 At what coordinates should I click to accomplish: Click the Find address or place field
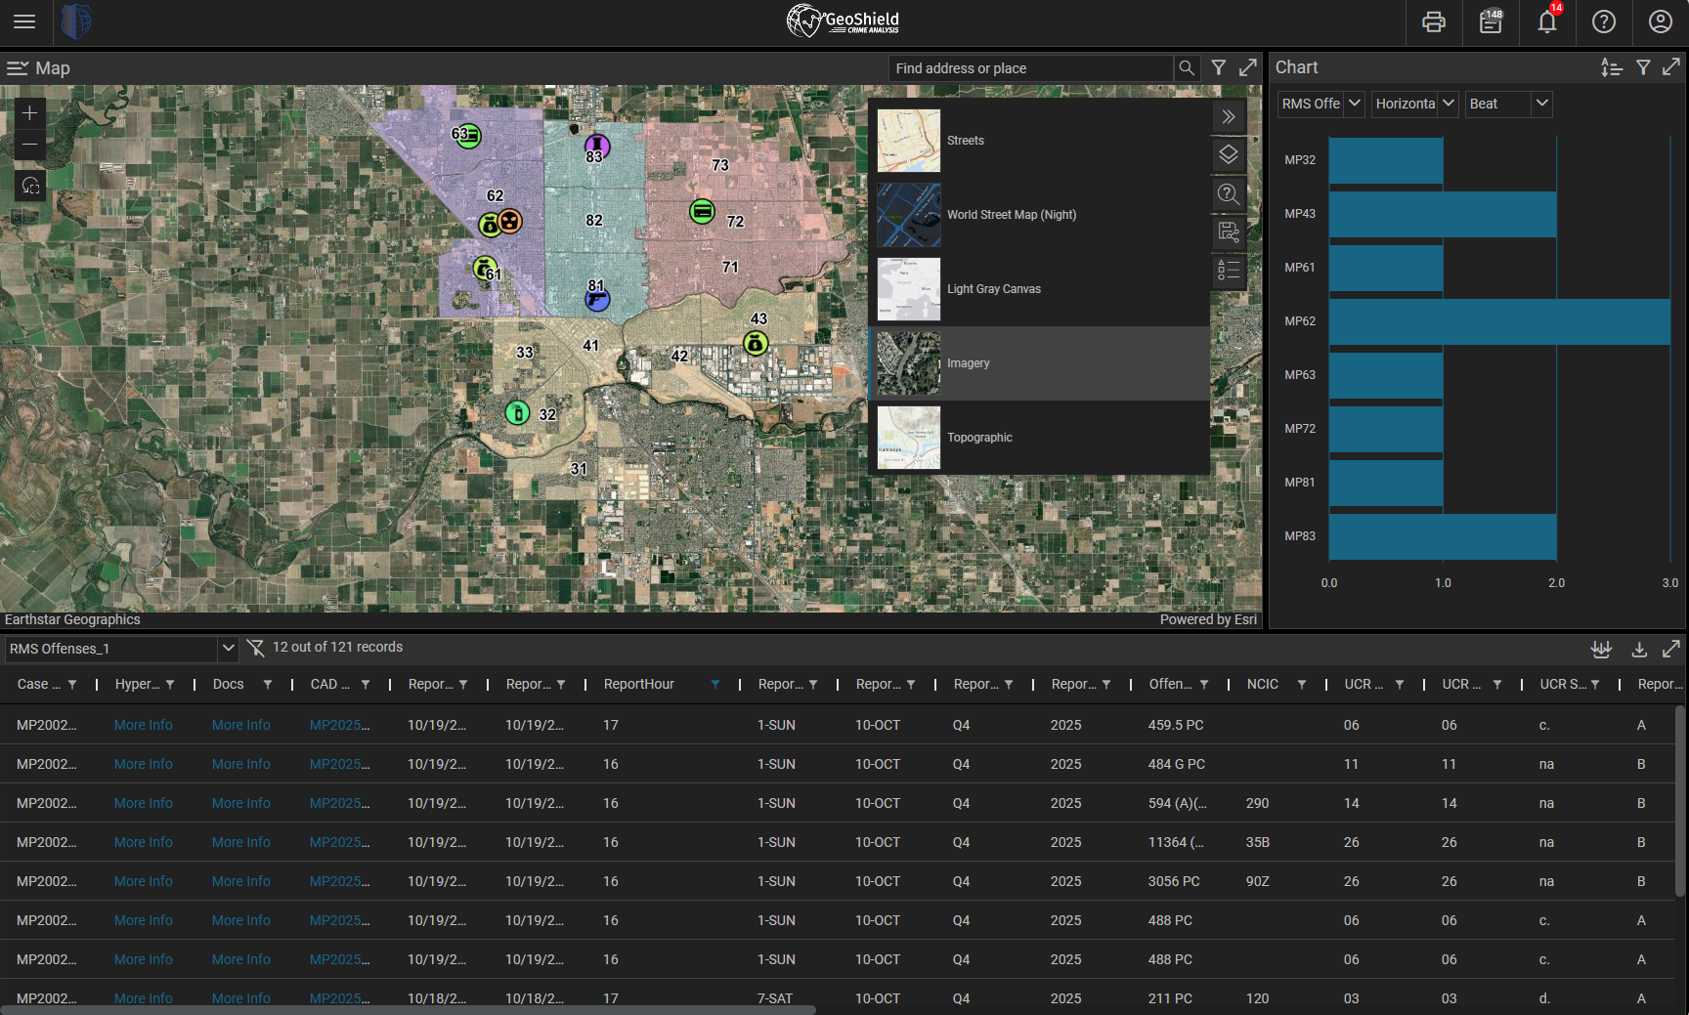(x=1030, y=68)
